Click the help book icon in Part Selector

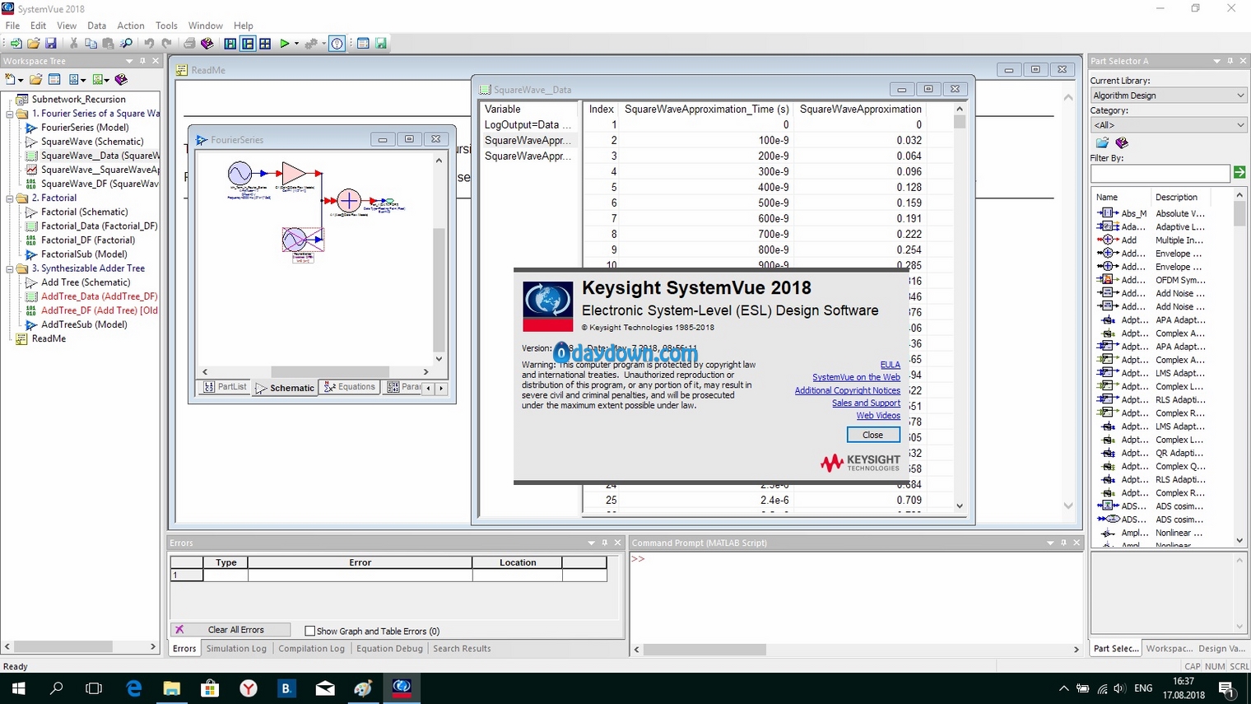point(1121,142)
